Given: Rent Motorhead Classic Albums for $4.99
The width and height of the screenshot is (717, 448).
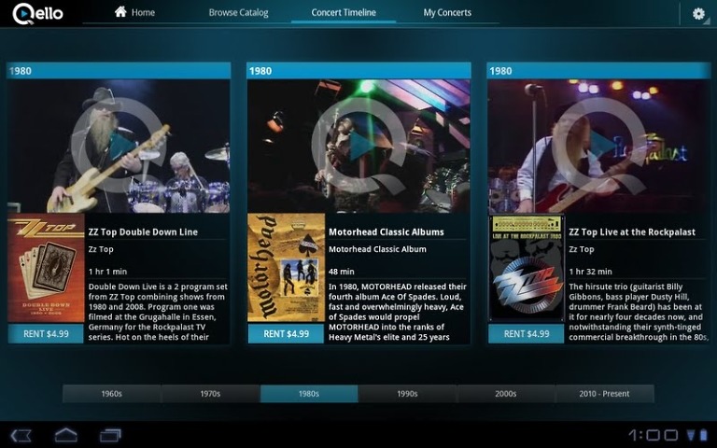Looking at the screenshot, I should coord(286,333).
